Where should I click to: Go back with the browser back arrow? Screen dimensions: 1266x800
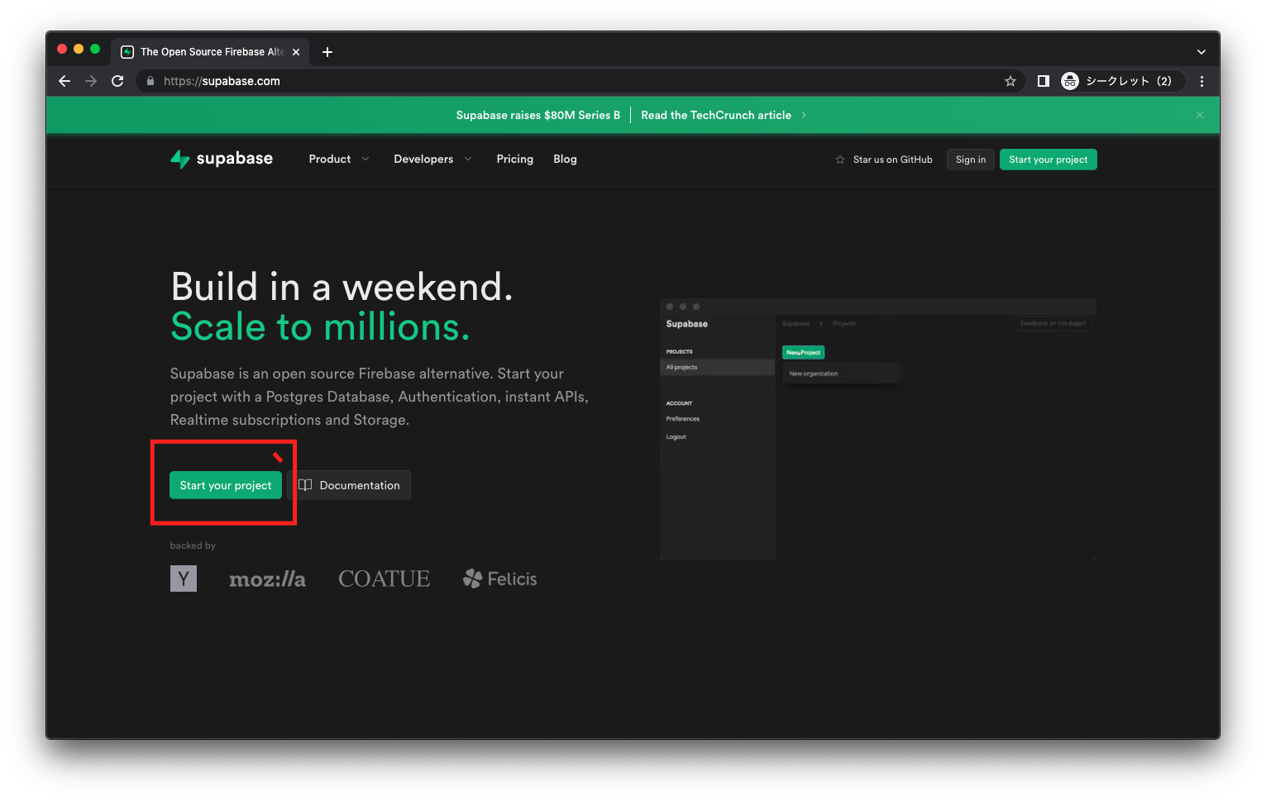[x=64, y=81]
